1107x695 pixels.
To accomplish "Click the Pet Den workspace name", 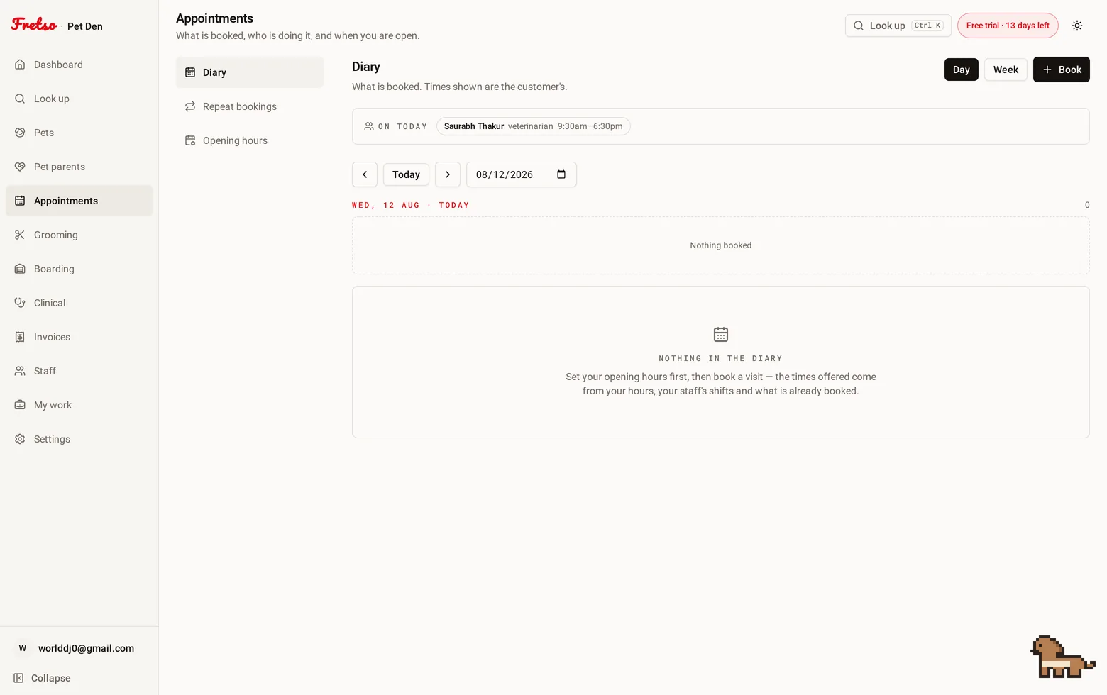I will pyautogui.click(x=85, y=26).
